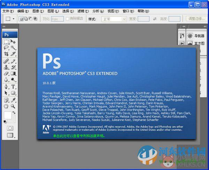Click the 调整边缘 Refine Edge button
The width and height of the screenshot is (209, 170).
(197, 19)
